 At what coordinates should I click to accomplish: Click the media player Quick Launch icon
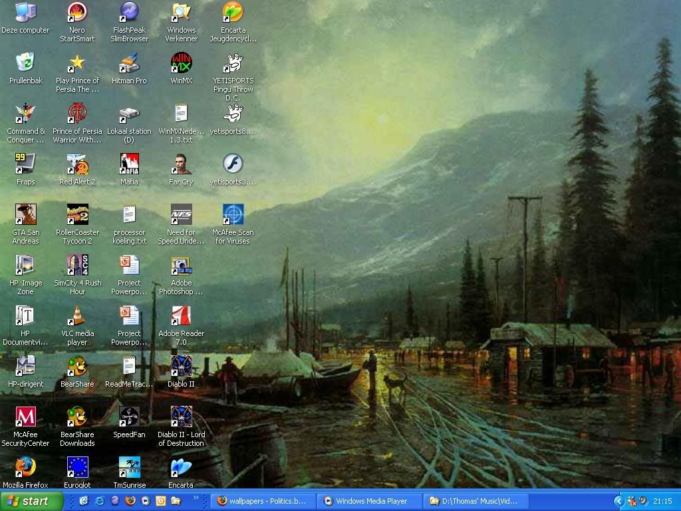146,501
